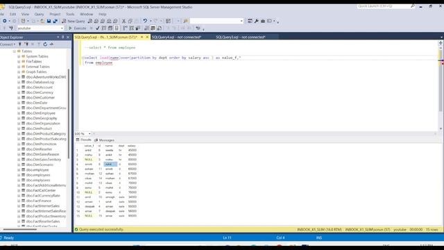Click the commented select from employee line
This screenshot has width=444, height=250.
110,48
